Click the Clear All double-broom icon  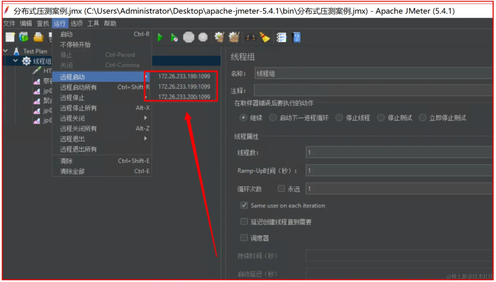pos(234,37)
